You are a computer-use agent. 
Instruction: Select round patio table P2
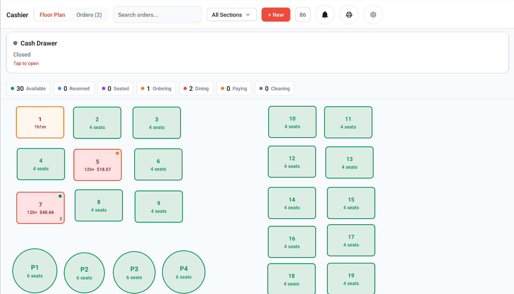[84, 273]
